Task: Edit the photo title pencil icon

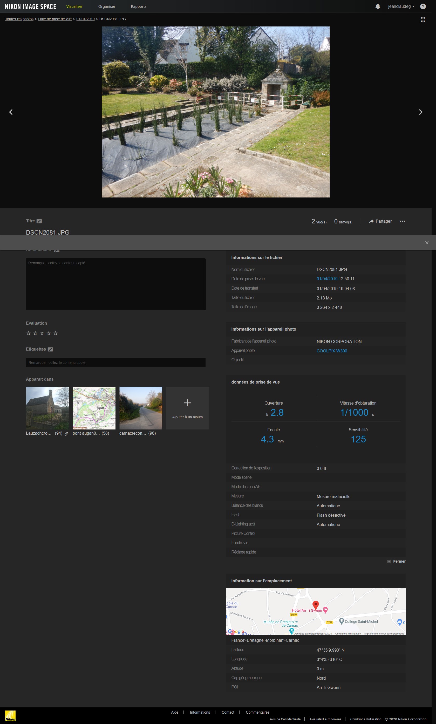Action: pos(39,221)
